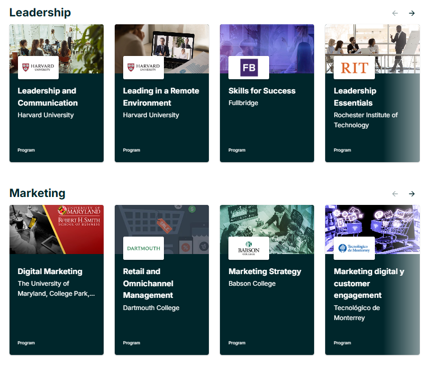The width and height of the screenshot is (432, 366).
Task: Open Marketing digital y customer engagement
Action: tap(369, 283)
